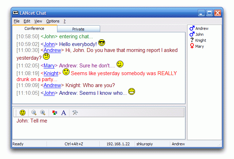Click the Mary username link in chat
The width and height of the screenshot is (234, 159).
tap(49, 65)
